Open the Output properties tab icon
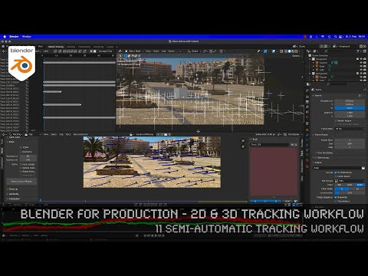 pyautogui.click(x=307, y=102)
